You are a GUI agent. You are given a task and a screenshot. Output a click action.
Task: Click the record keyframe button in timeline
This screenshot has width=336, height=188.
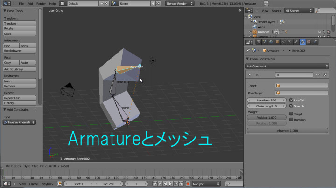[x=188, y=184]
